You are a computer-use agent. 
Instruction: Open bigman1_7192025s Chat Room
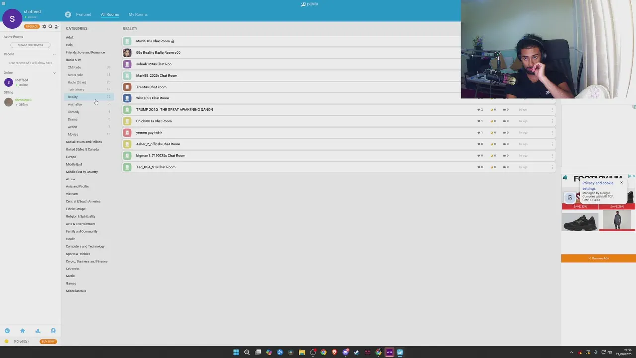point(160,155)
